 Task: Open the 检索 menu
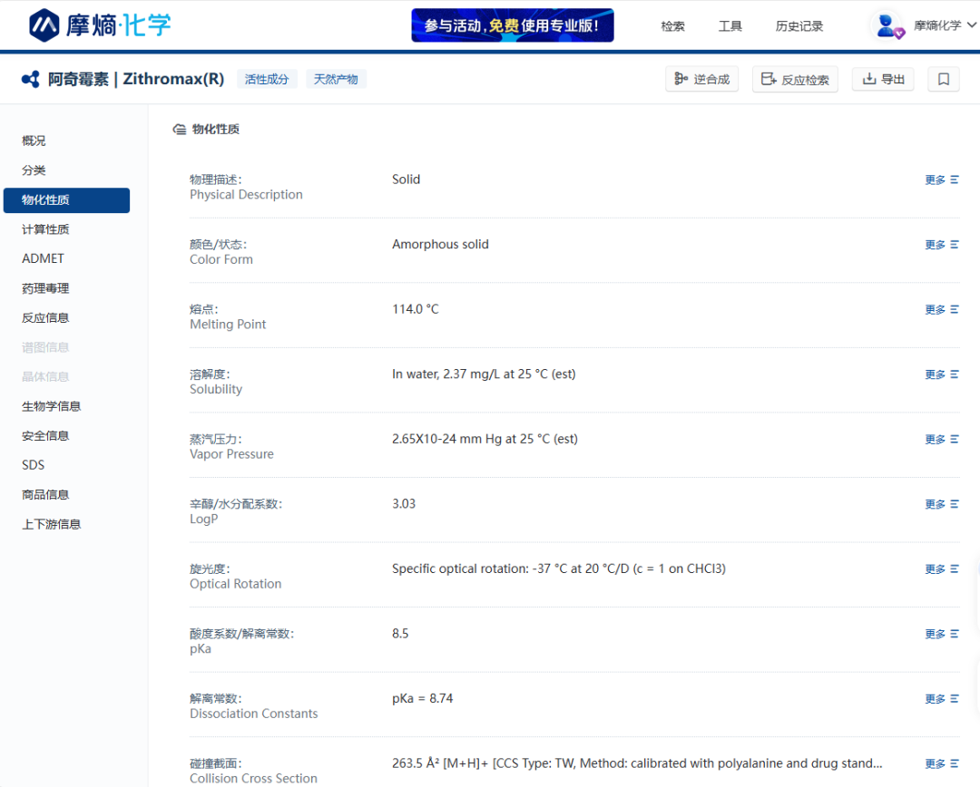click(x=673, y=26)
